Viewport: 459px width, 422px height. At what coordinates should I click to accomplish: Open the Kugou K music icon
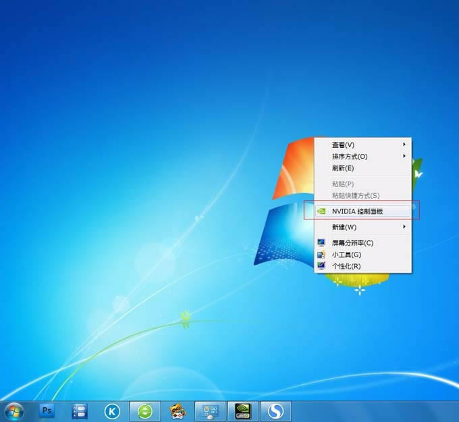tap(112, 412)
